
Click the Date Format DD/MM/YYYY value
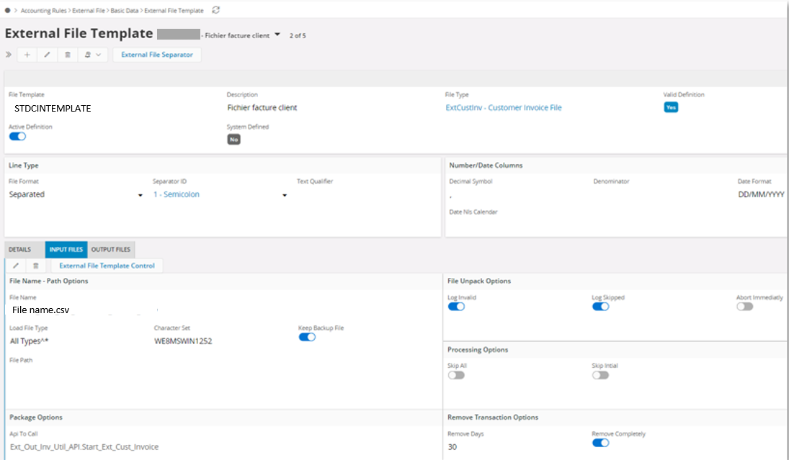pyautogui.click(x=761, y=194)
